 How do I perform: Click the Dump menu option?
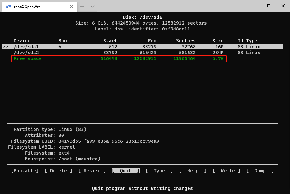point(260,171)
